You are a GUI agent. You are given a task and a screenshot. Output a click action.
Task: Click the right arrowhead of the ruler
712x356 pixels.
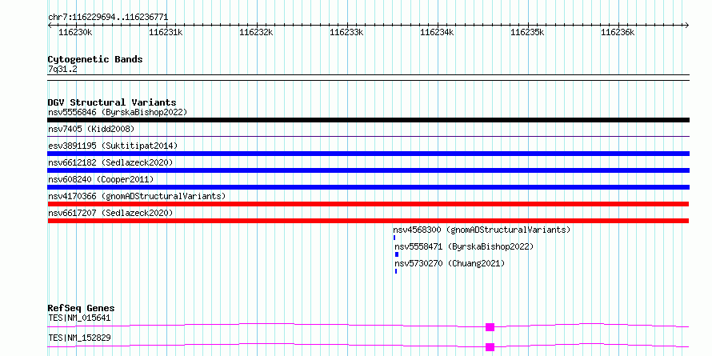[686, 25]
